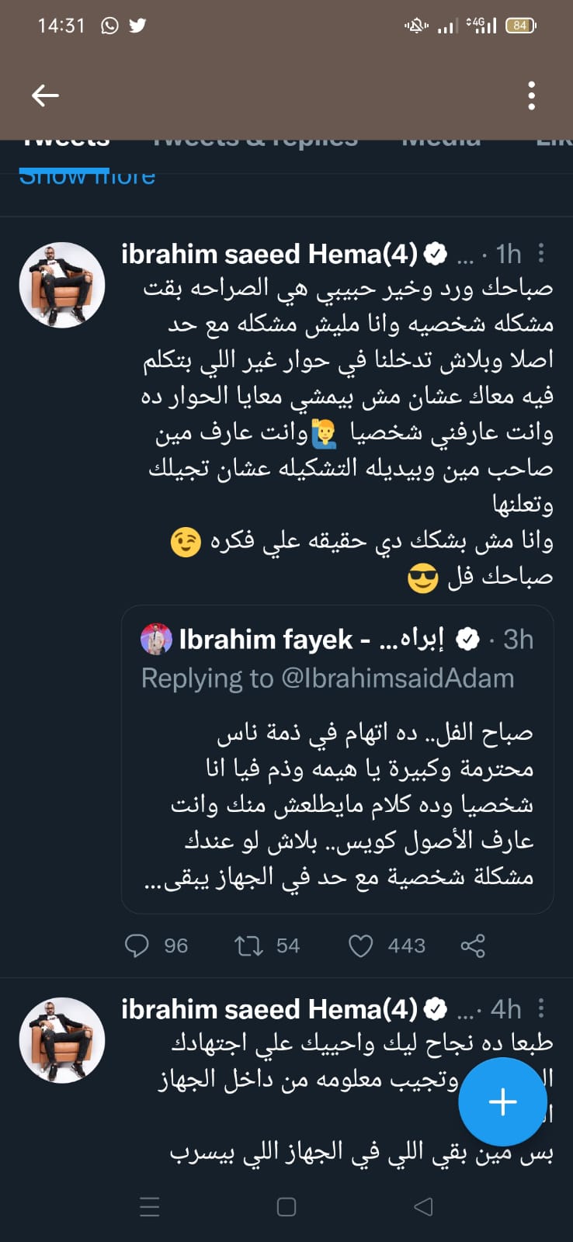Image resolution: width=573 pixels, height=1242 pixels.
Task: Switch to the Tweets & replies tab
Action: 255,143
